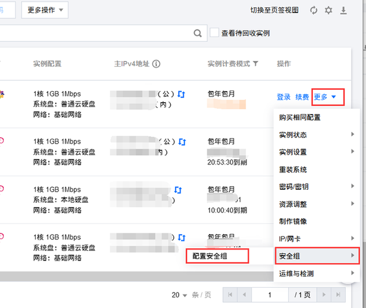Click 实例计费模式 column header text
366x308 pixels.
click(229, 63)
